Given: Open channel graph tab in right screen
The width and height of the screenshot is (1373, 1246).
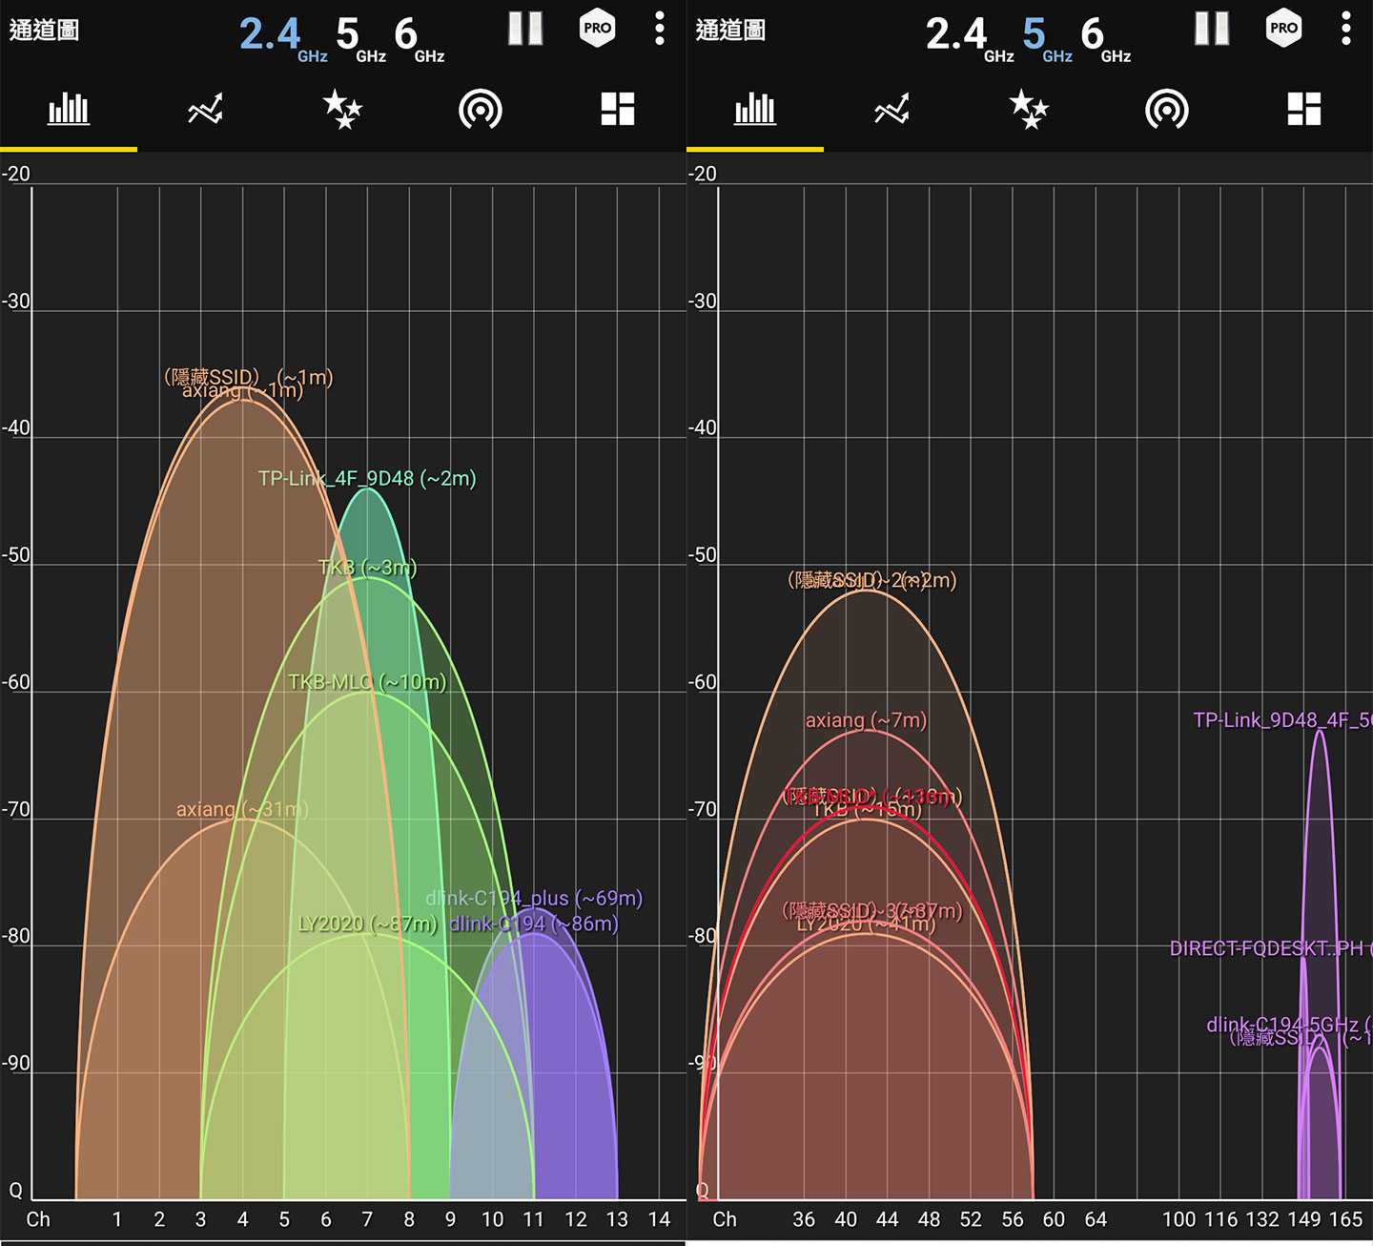Looking at the screenshot, I should (x=755, y=109).
